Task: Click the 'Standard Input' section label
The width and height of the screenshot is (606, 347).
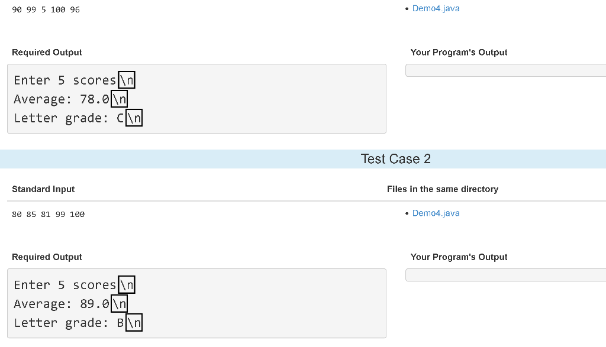Action: (43, 189)
